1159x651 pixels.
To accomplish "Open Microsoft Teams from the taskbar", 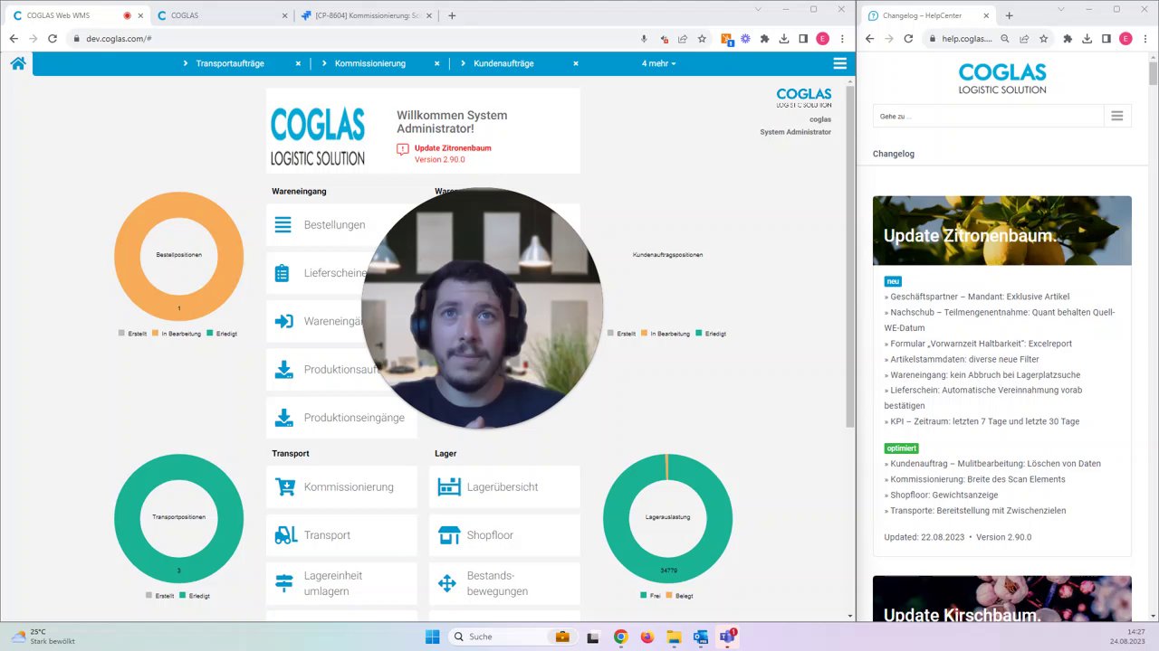I will click(x=726, y=637).
